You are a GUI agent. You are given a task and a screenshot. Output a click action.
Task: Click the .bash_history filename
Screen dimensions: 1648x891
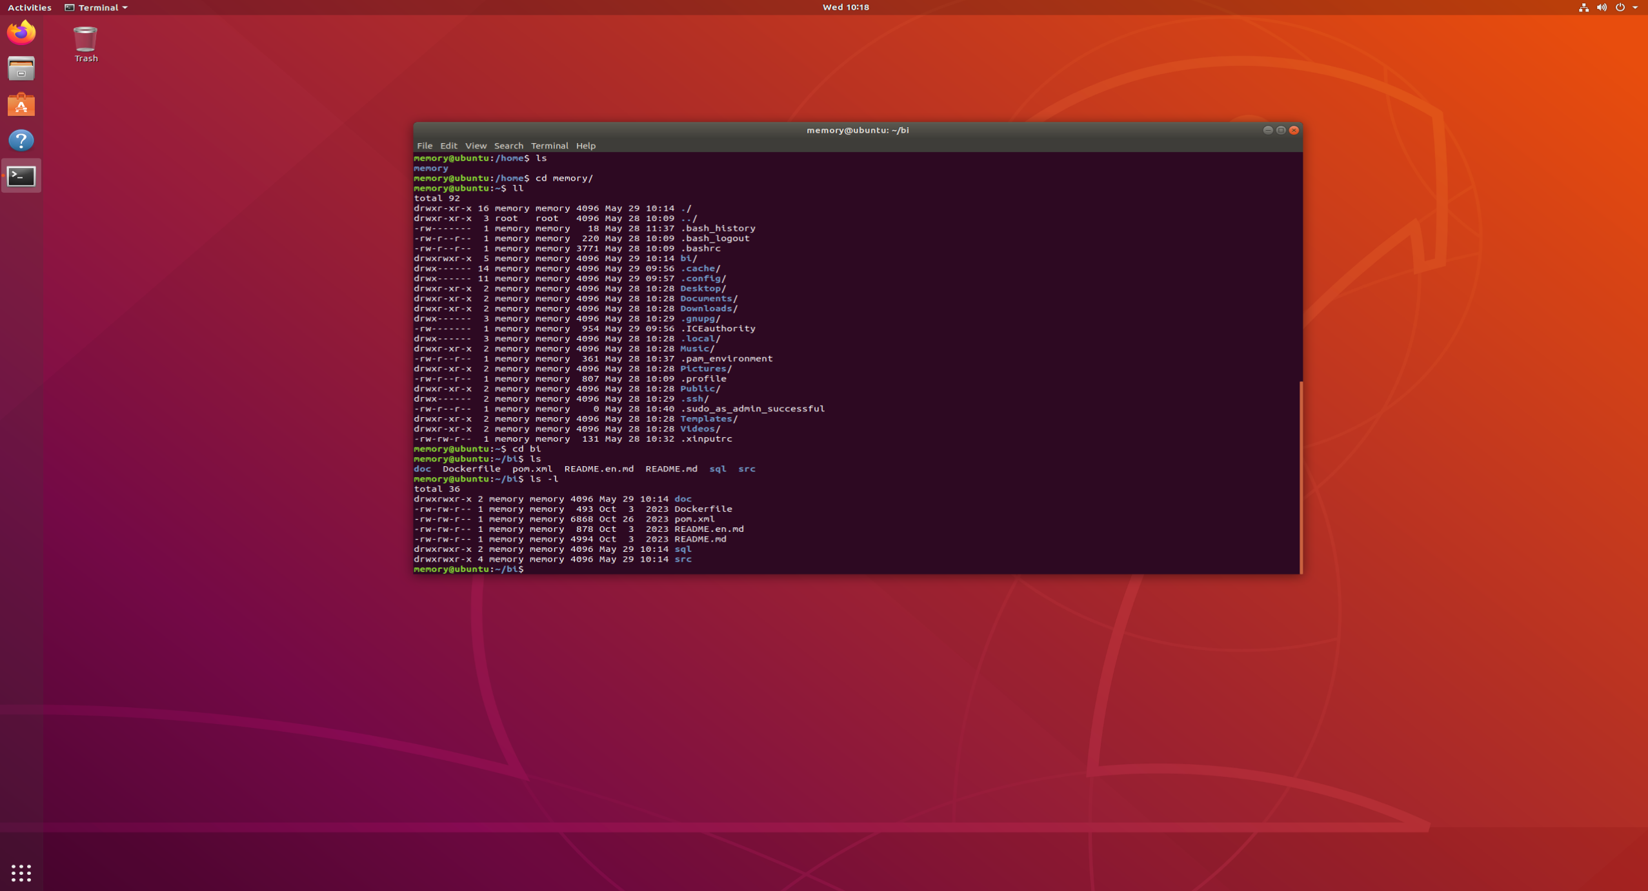[718, 228]
